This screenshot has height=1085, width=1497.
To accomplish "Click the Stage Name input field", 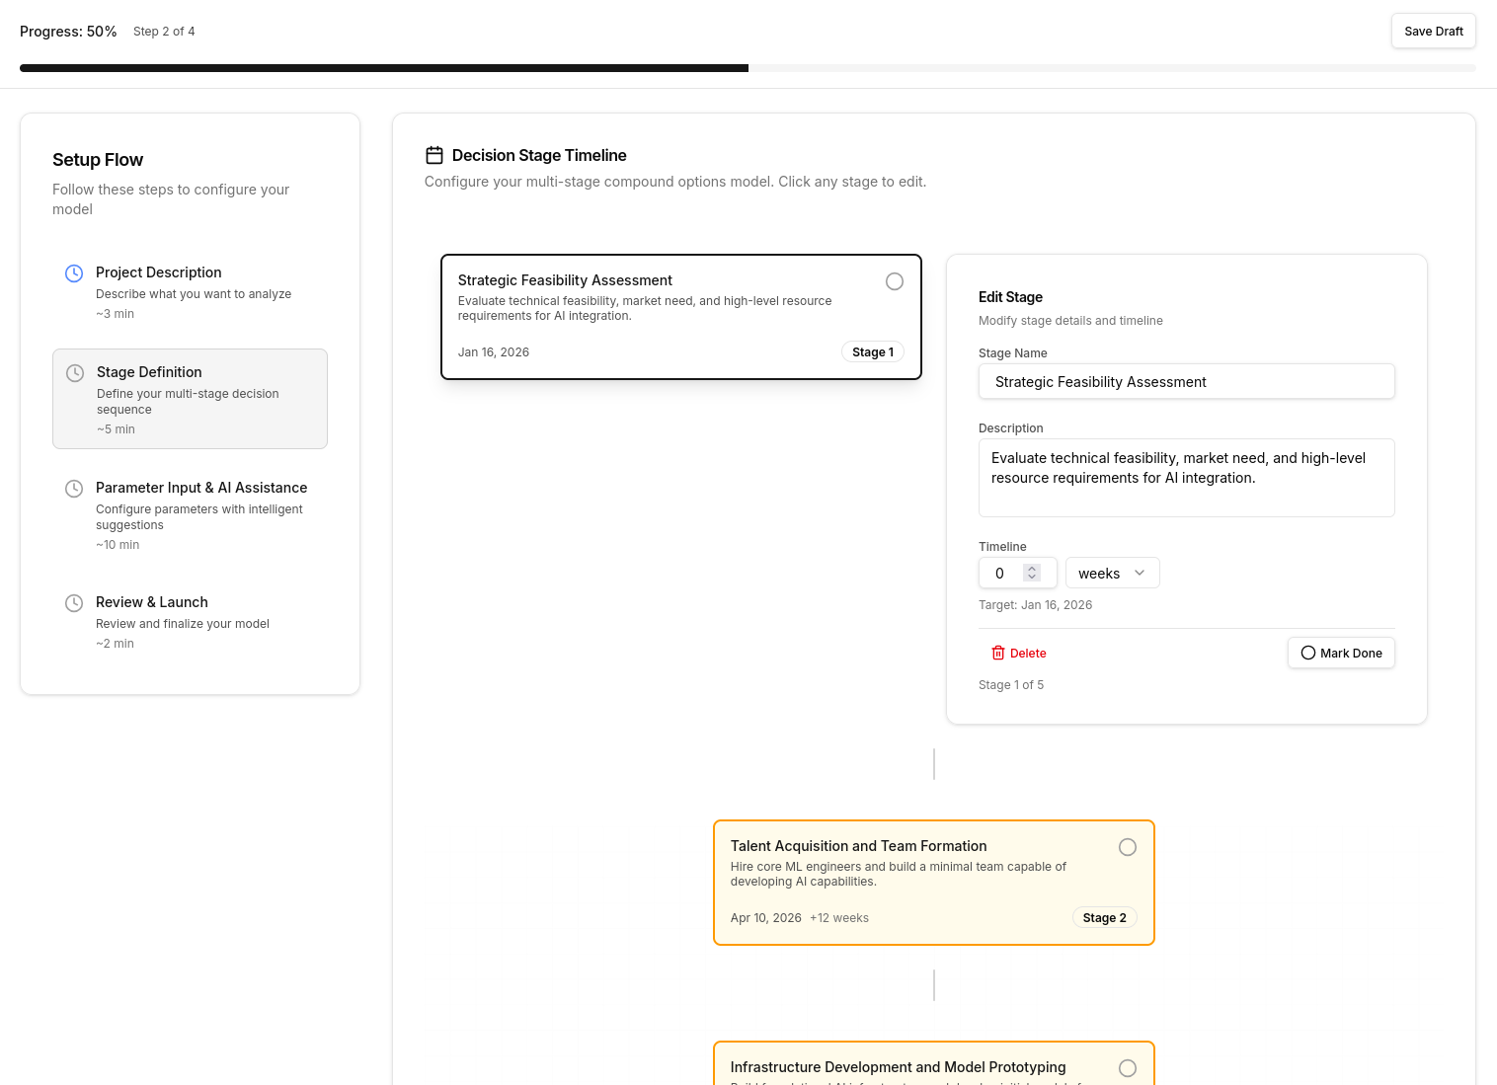I will [1186, 382].
